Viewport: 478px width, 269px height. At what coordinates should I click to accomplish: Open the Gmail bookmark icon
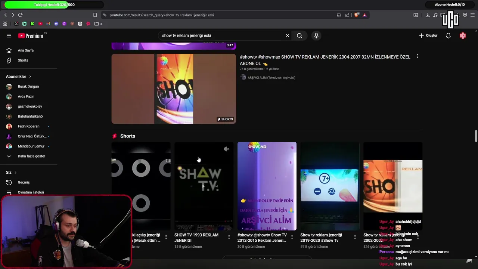pos(48,24)
